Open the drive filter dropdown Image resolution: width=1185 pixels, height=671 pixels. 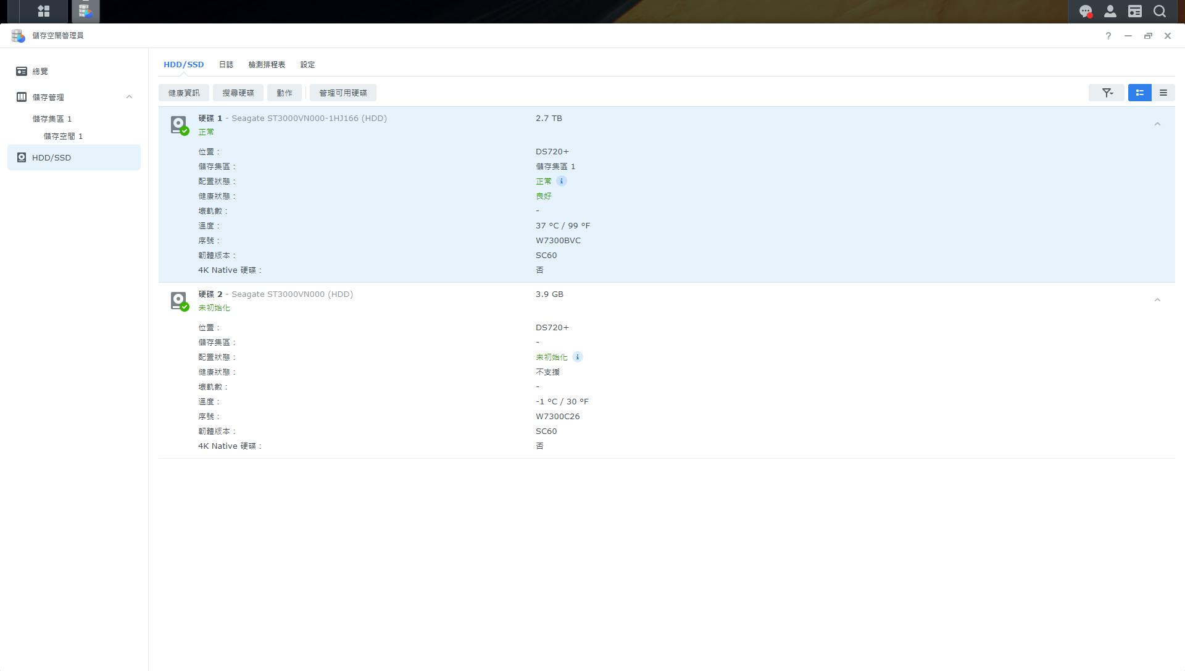[1107, 93]
